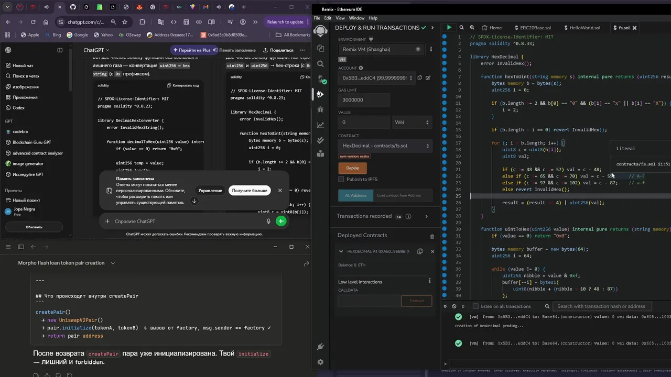Collapse Deploy & Run panel chevron
Image resolution: width=671 pixels, height=377 pixels.
pyautogui.click(x=432, y=28)
